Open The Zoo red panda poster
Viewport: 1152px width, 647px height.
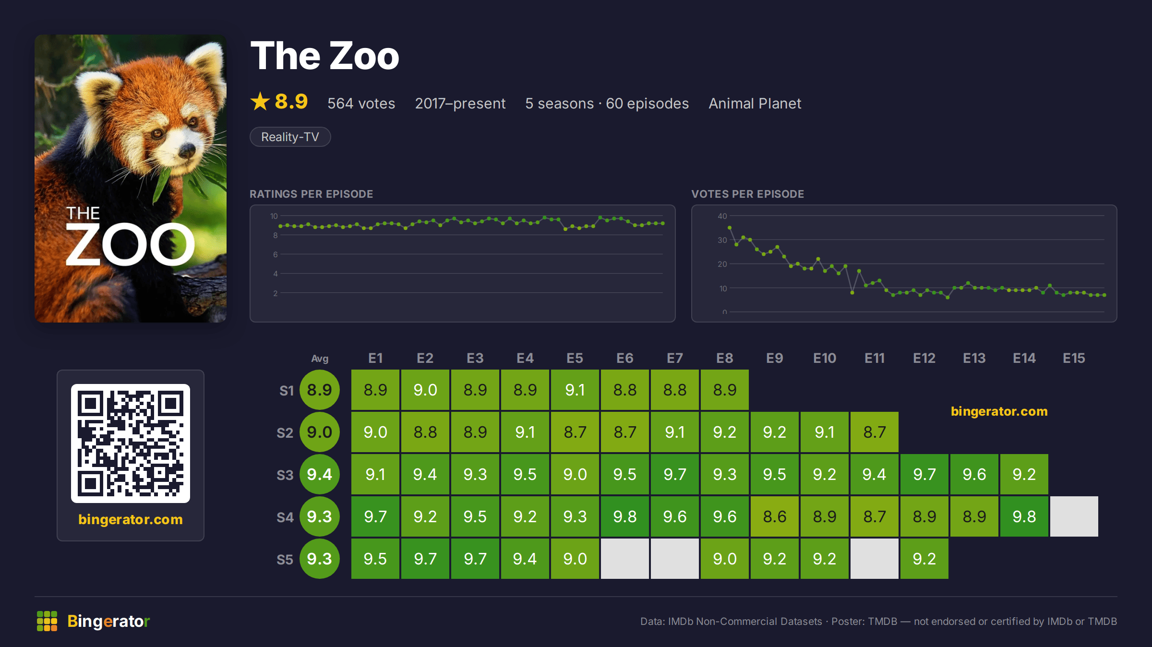[x=131, y=179]
